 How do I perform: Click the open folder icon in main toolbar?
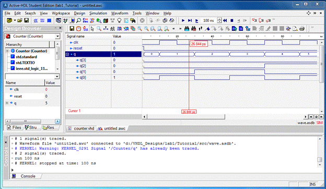pos(20,20)
